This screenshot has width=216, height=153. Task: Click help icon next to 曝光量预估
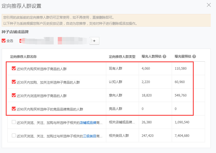[x=194, y=56]
